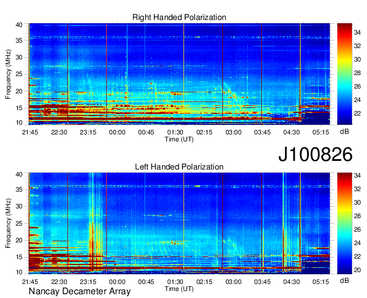This screenshot has height=298, width=367.
Task: Click the 40 MHz frequency tick of the Right Handed plot
Action: coord(19,25)
